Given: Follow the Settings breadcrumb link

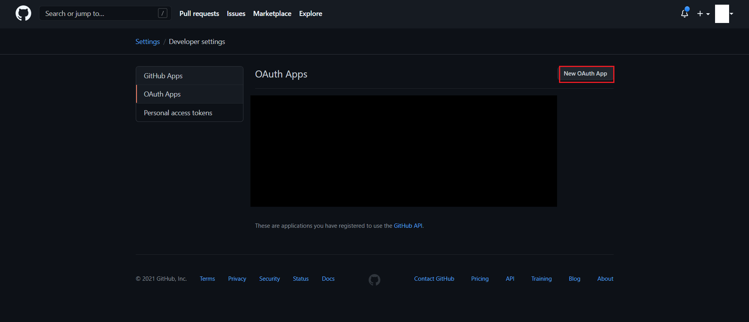Looking at the screenshot, I should point(147,42).
